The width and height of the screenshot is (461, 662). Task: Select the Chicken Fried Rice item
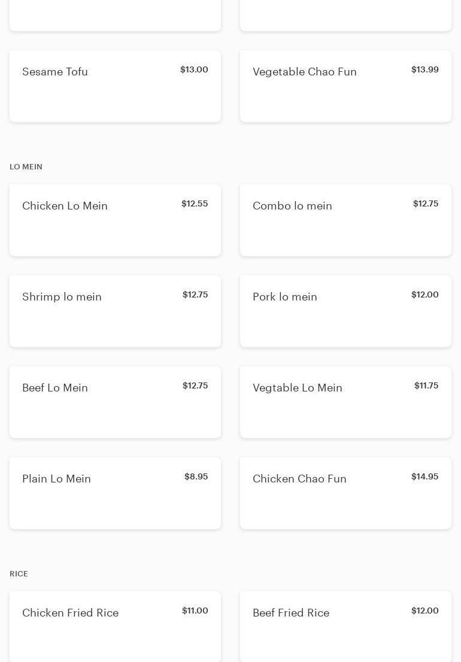coord(115,626)
